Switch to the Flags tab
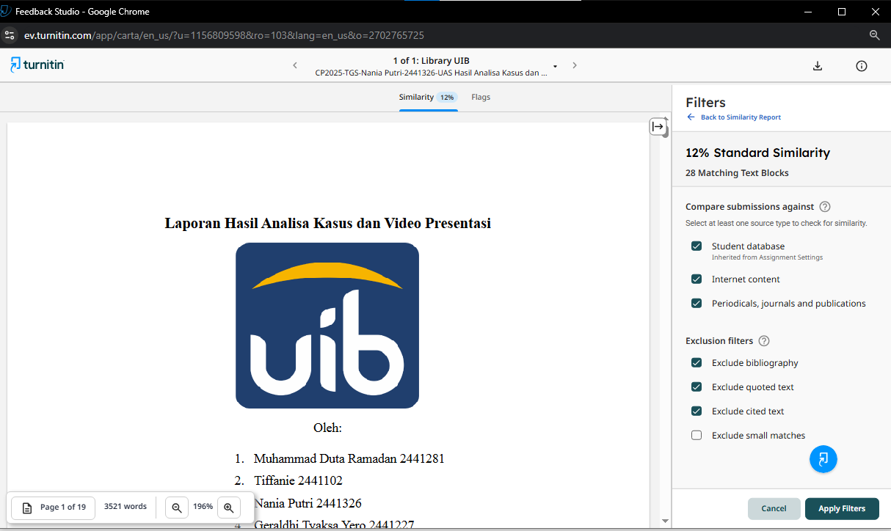Viewport: 891px width, 531px height. 481,97
